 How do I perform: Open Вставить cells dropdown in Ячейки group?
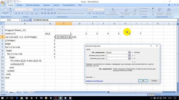(144, 9)
